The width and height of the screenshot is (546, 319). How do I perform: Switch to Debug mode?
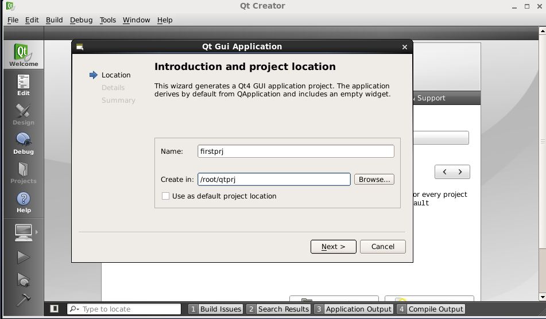(x=24, y=143)
